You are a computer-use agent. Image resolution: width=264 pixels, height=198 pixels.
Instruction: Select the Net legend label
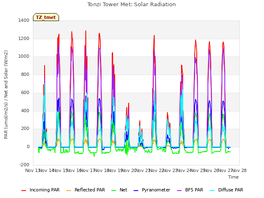pos(123,190)
